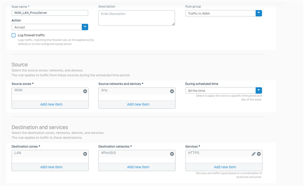
Task: Enable Log firewall traffic checkbox
Action: tap(14, 35)
